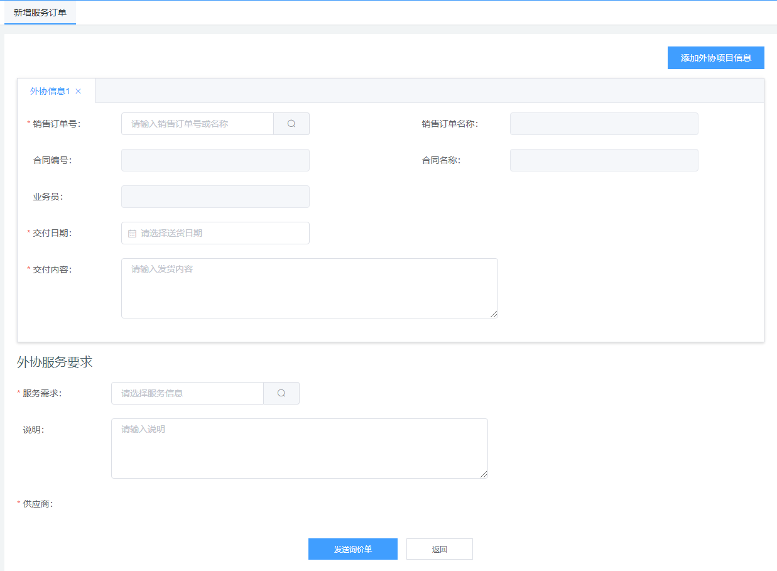The image size is (777, 571).
Task: Focus the 销售订单号 input field
Action: pyautogui.click(x=197, y=124)
